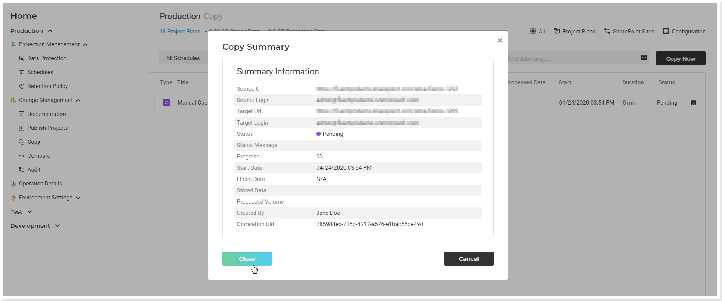722x301 pixels.
Task: Select Audit in sidebar
Action: pyautogui.click(x=34, y=170)
